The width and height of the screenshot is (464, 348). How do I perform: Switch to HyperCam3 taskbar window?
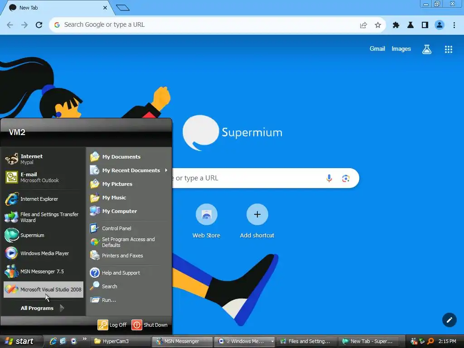pyautogui.click(x=121, y=341)
